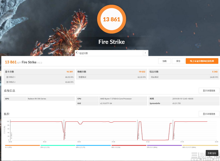220x161 pixels.
Task: Click the 验证分数 validation status bar
Action: pos(111,53)
